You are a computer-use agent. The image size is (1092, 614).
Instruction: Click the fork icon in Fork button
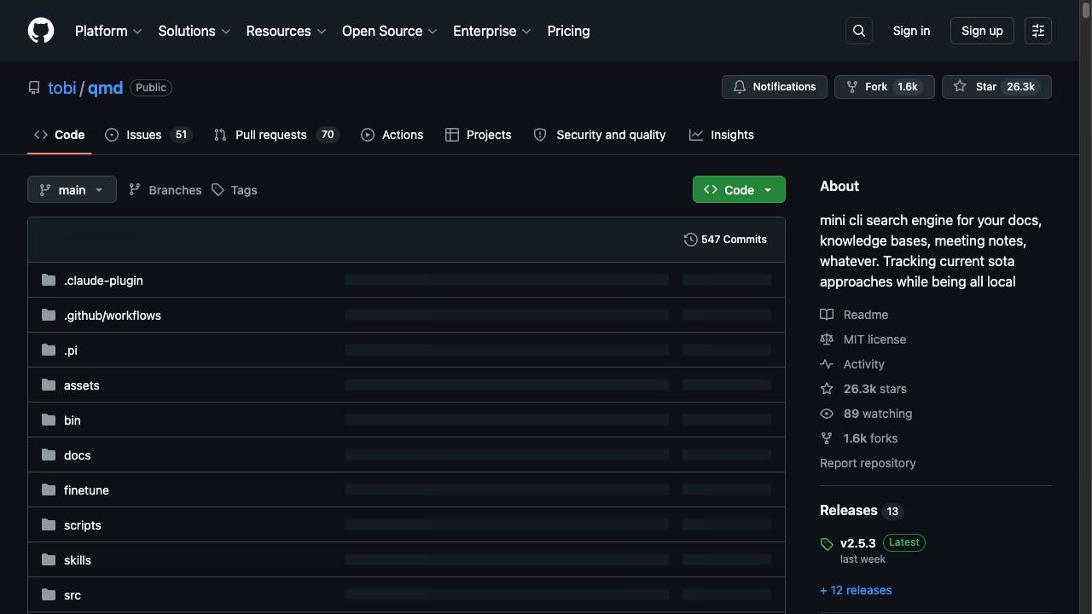(x=851, y=87)
